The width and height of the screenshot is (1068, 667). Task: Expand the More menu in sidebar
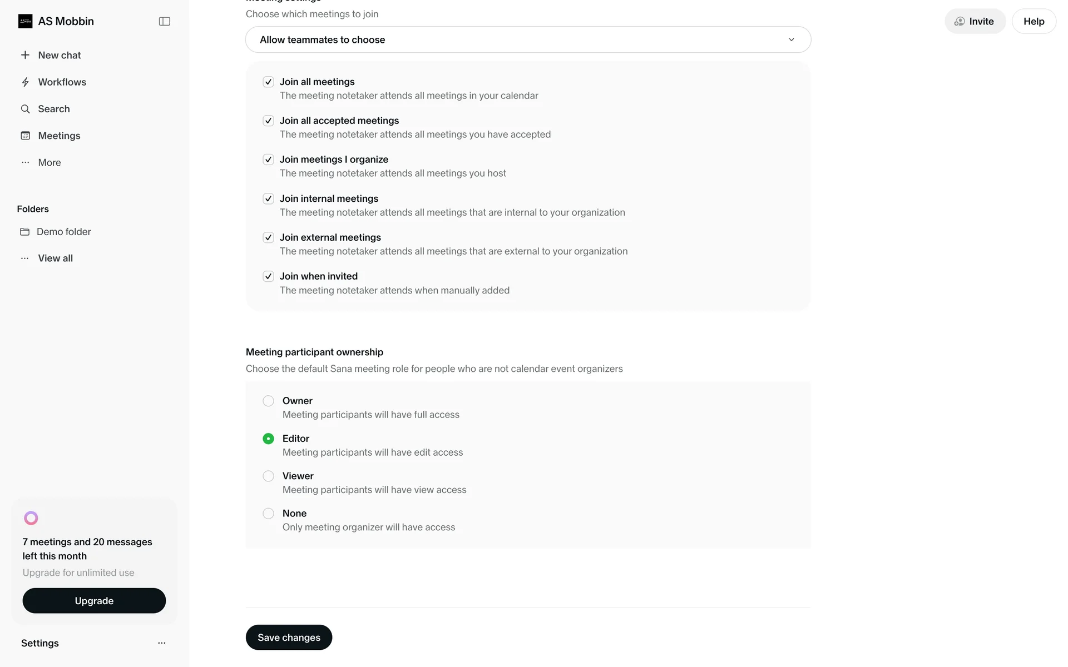[49, 162]
